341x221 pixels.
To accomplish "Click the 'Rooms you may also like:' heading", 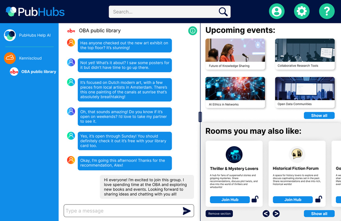I will tap(253, 131).
